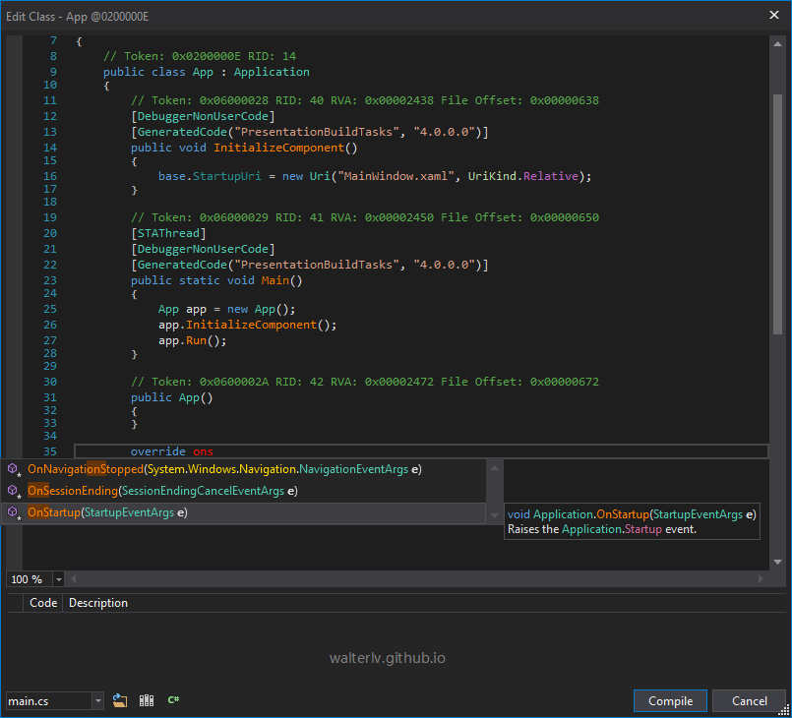Click the app.Run() line in code
This screenshot has width=792, height=718.
(193, 340)
